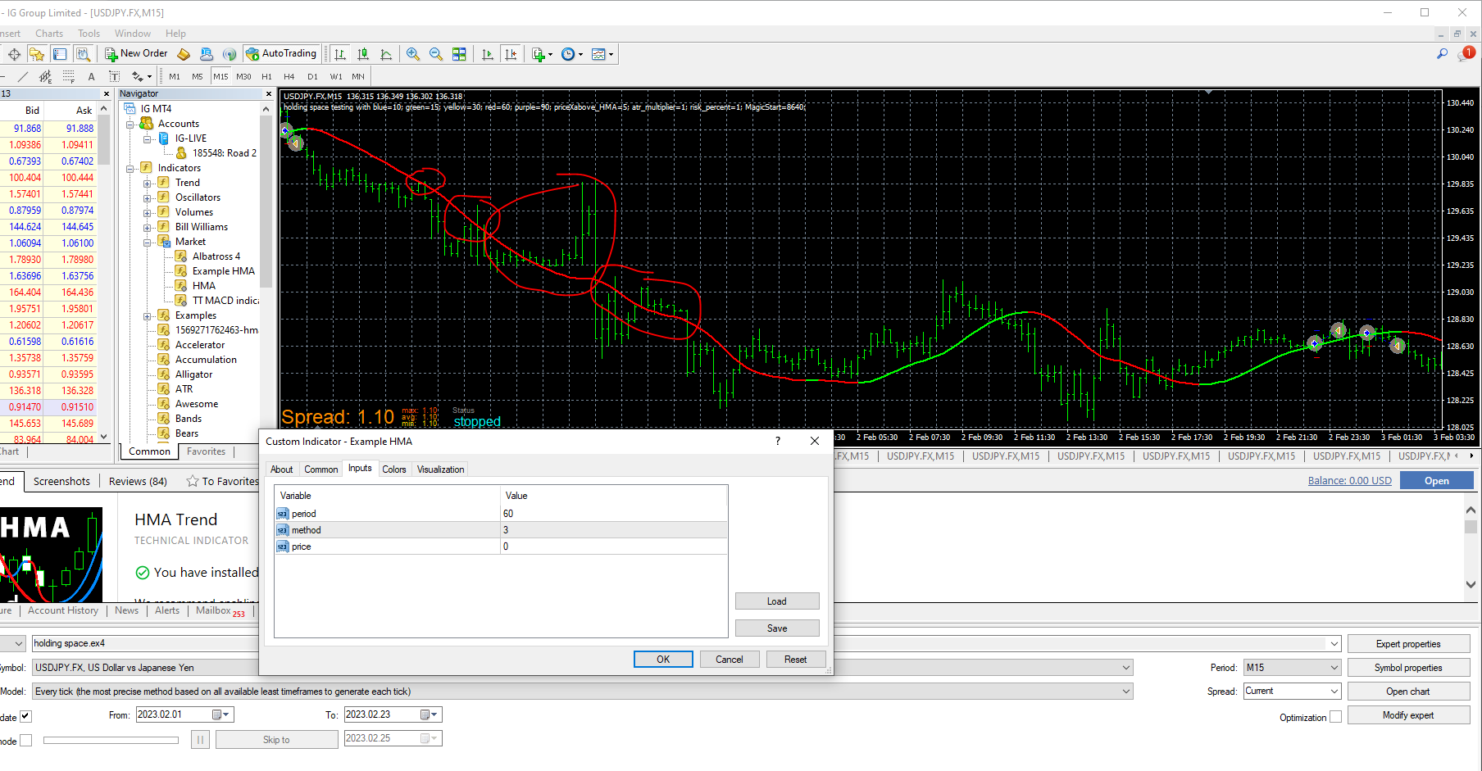Tile chart windows with the grid icon

[459, 54]
